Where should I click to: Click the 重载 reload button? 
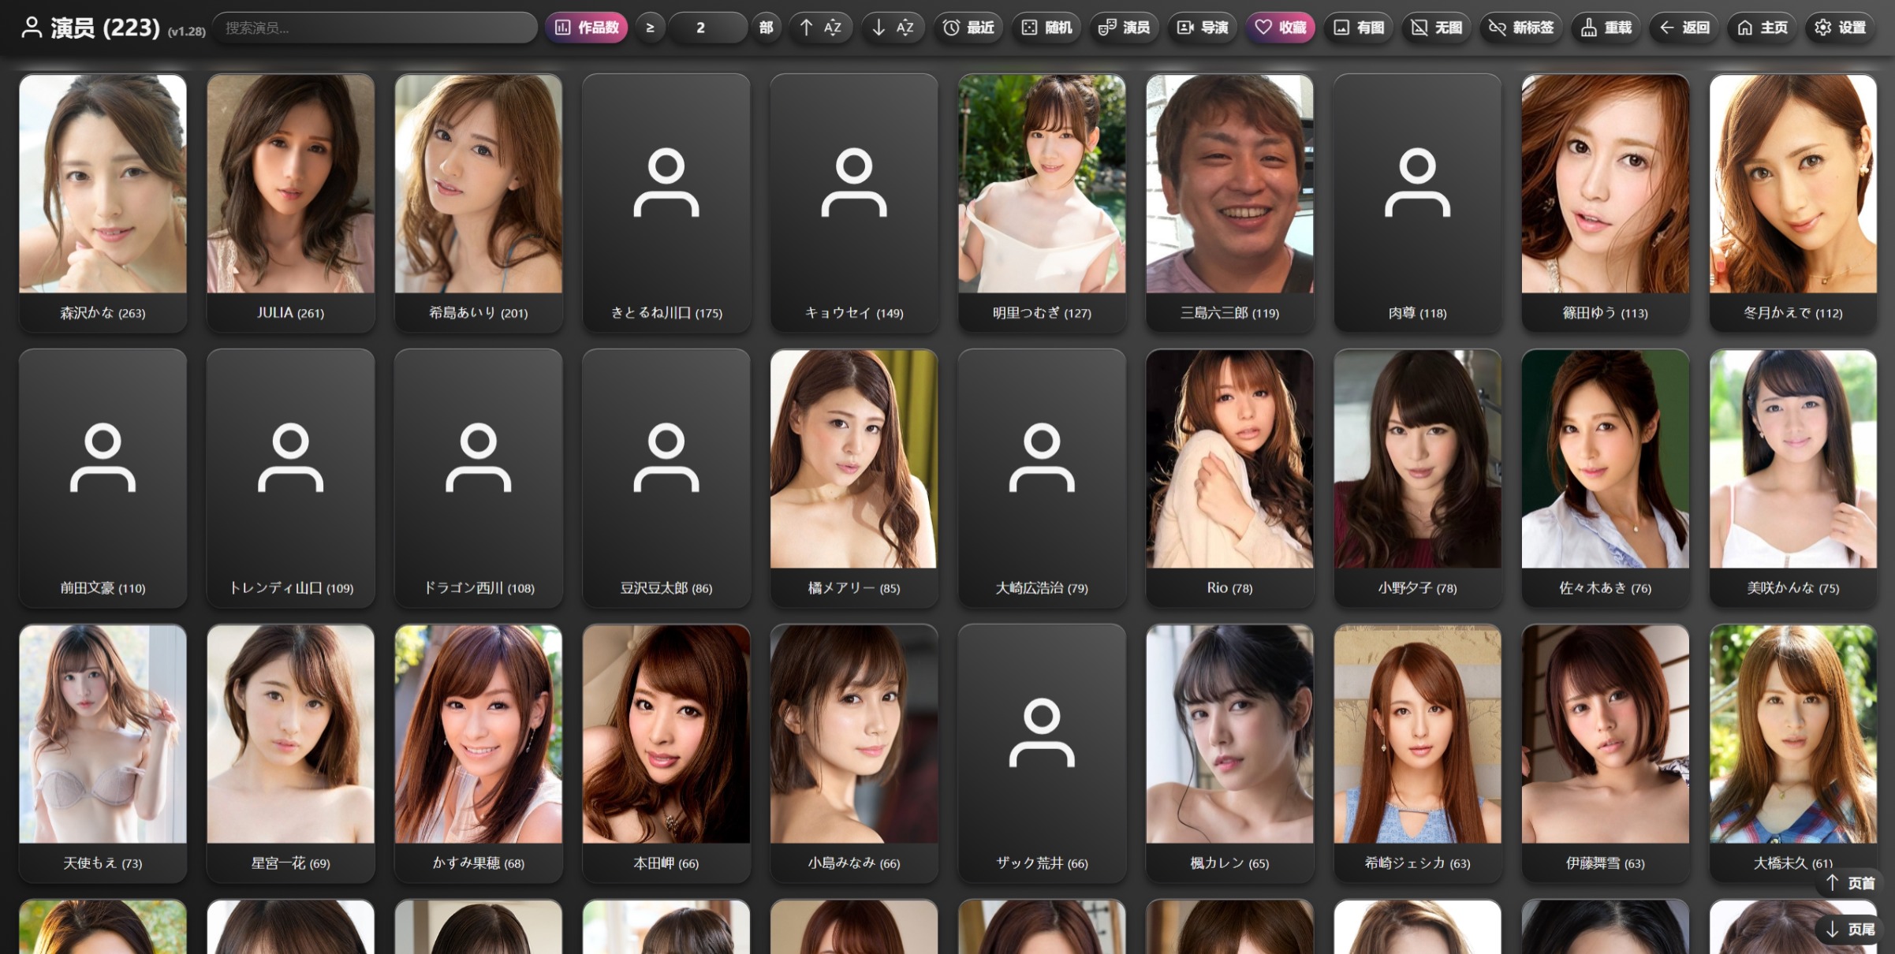tap(1606, 28)
